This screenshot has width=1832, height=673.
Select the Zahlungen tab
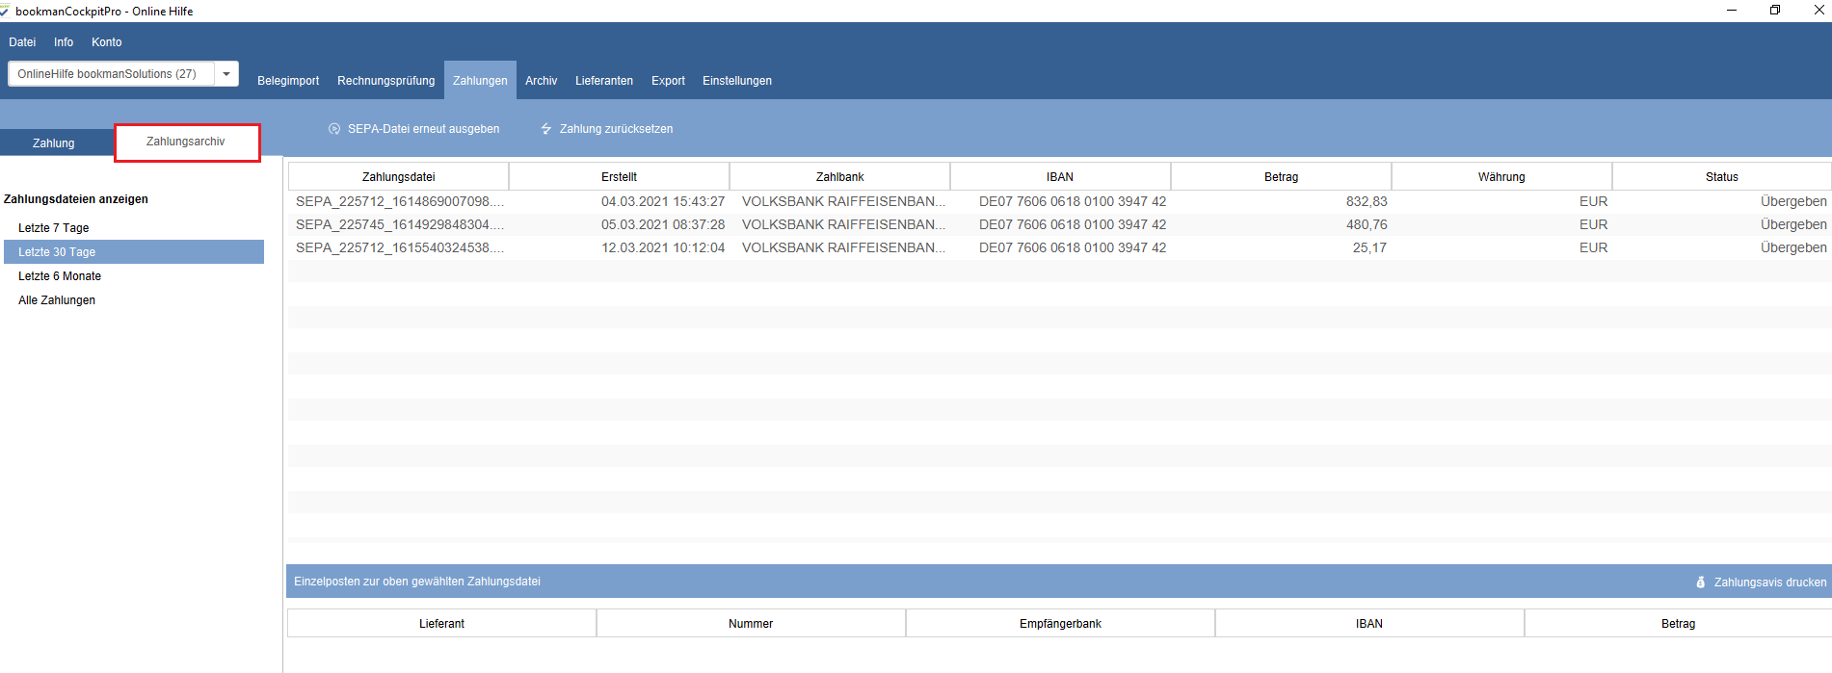tap(480, 81)
